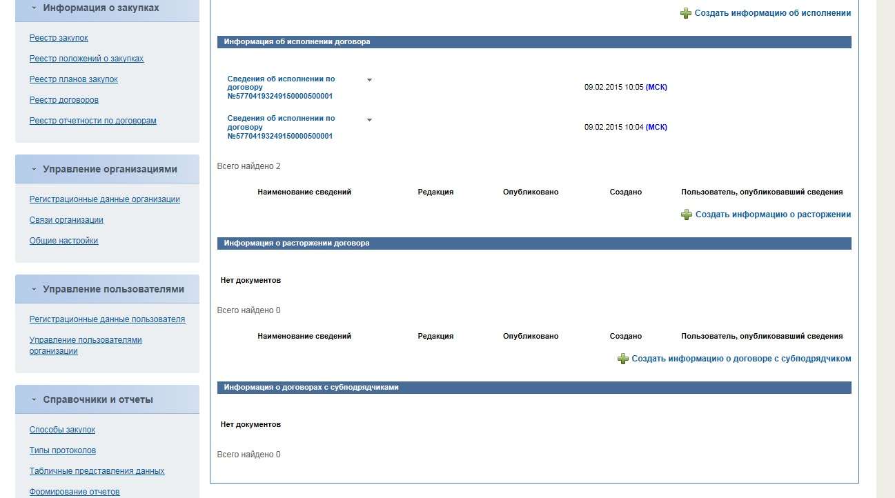This screenshot has height=498, width=895.
Task: Go to "Реестр положений о закупках"
Action: pos(86,59)
